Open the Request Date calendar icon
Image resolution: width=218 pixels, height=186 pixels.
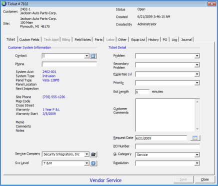(195, 138)
